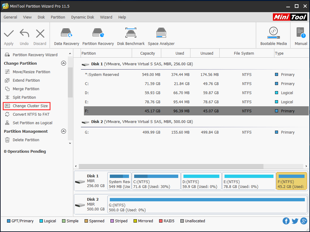The width and height of the screenshot is (310, 232).
Task: Sort by Capacity column header
Action: click(x=147, y=53)
